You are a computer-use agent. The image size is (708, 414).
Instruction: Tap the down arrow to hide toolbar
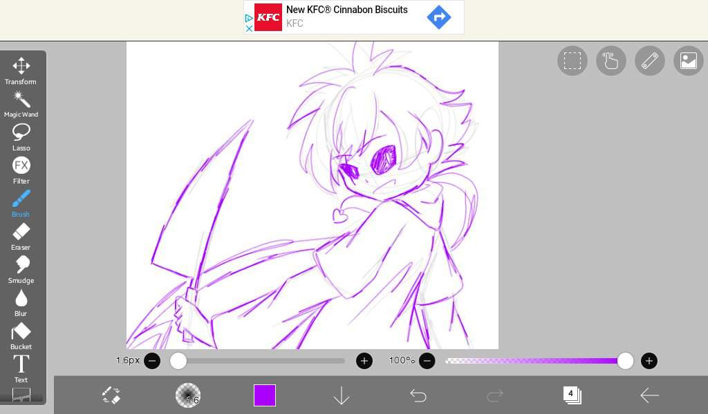click(342, 395)
